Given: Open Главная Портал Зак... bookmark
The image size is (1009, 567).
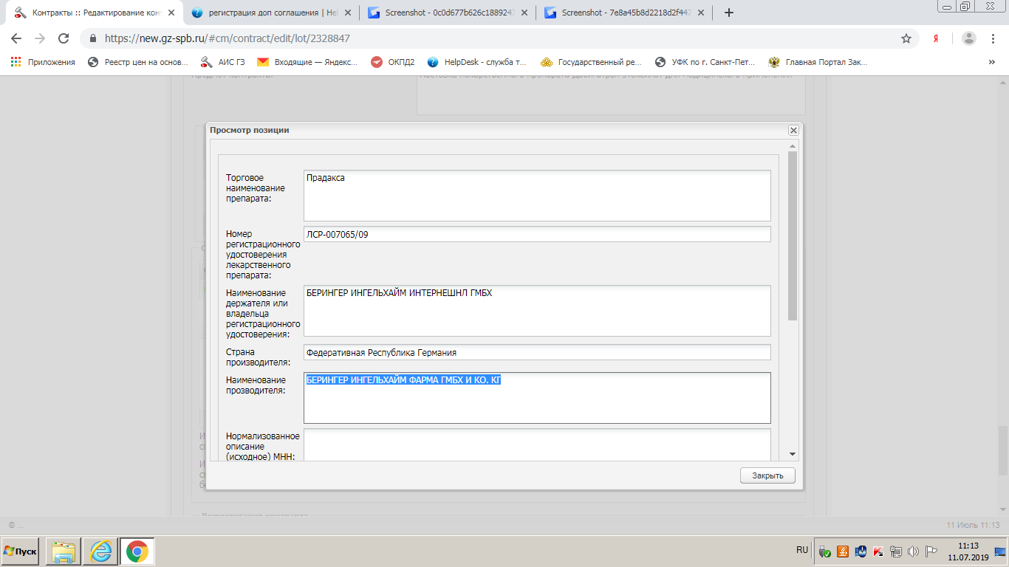Looking at the screenshot, I should (x=818, y=62).
